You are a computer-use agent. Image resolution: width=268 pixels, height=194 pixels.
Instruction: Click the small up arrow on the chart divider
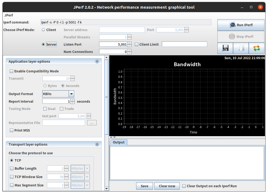[111, 137]
